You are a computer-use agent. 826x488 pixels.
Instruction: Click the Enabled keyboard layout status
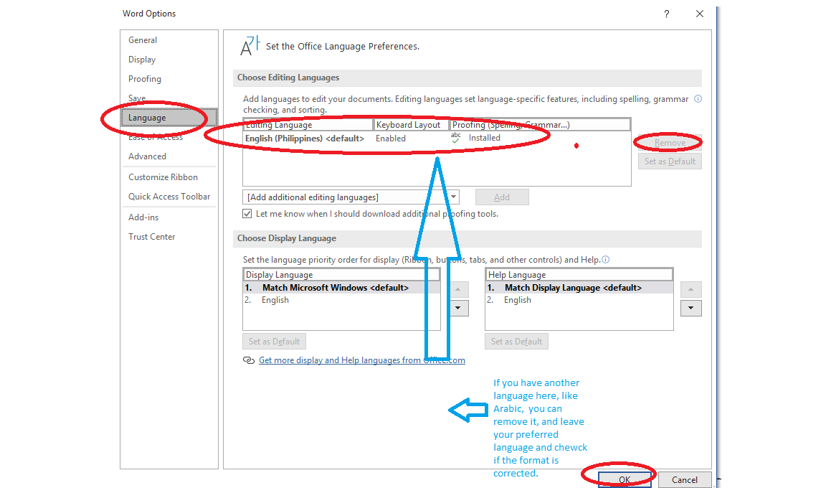click(390, 138)
